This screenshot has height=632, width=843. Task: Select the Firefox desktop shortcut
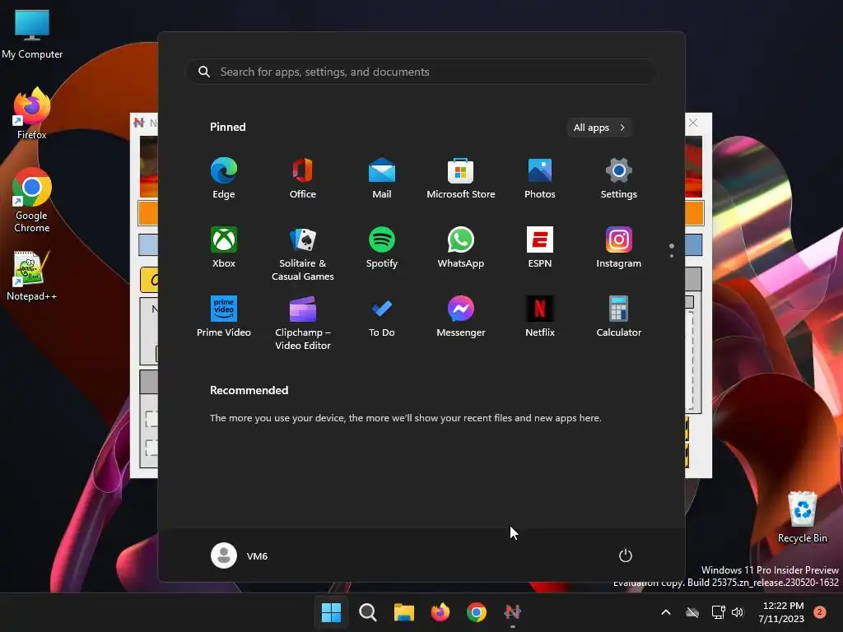[32, 114]
